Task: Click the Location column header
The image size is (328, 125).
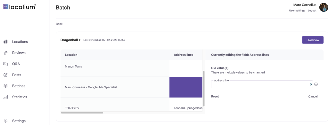Action: coord(71,55)
